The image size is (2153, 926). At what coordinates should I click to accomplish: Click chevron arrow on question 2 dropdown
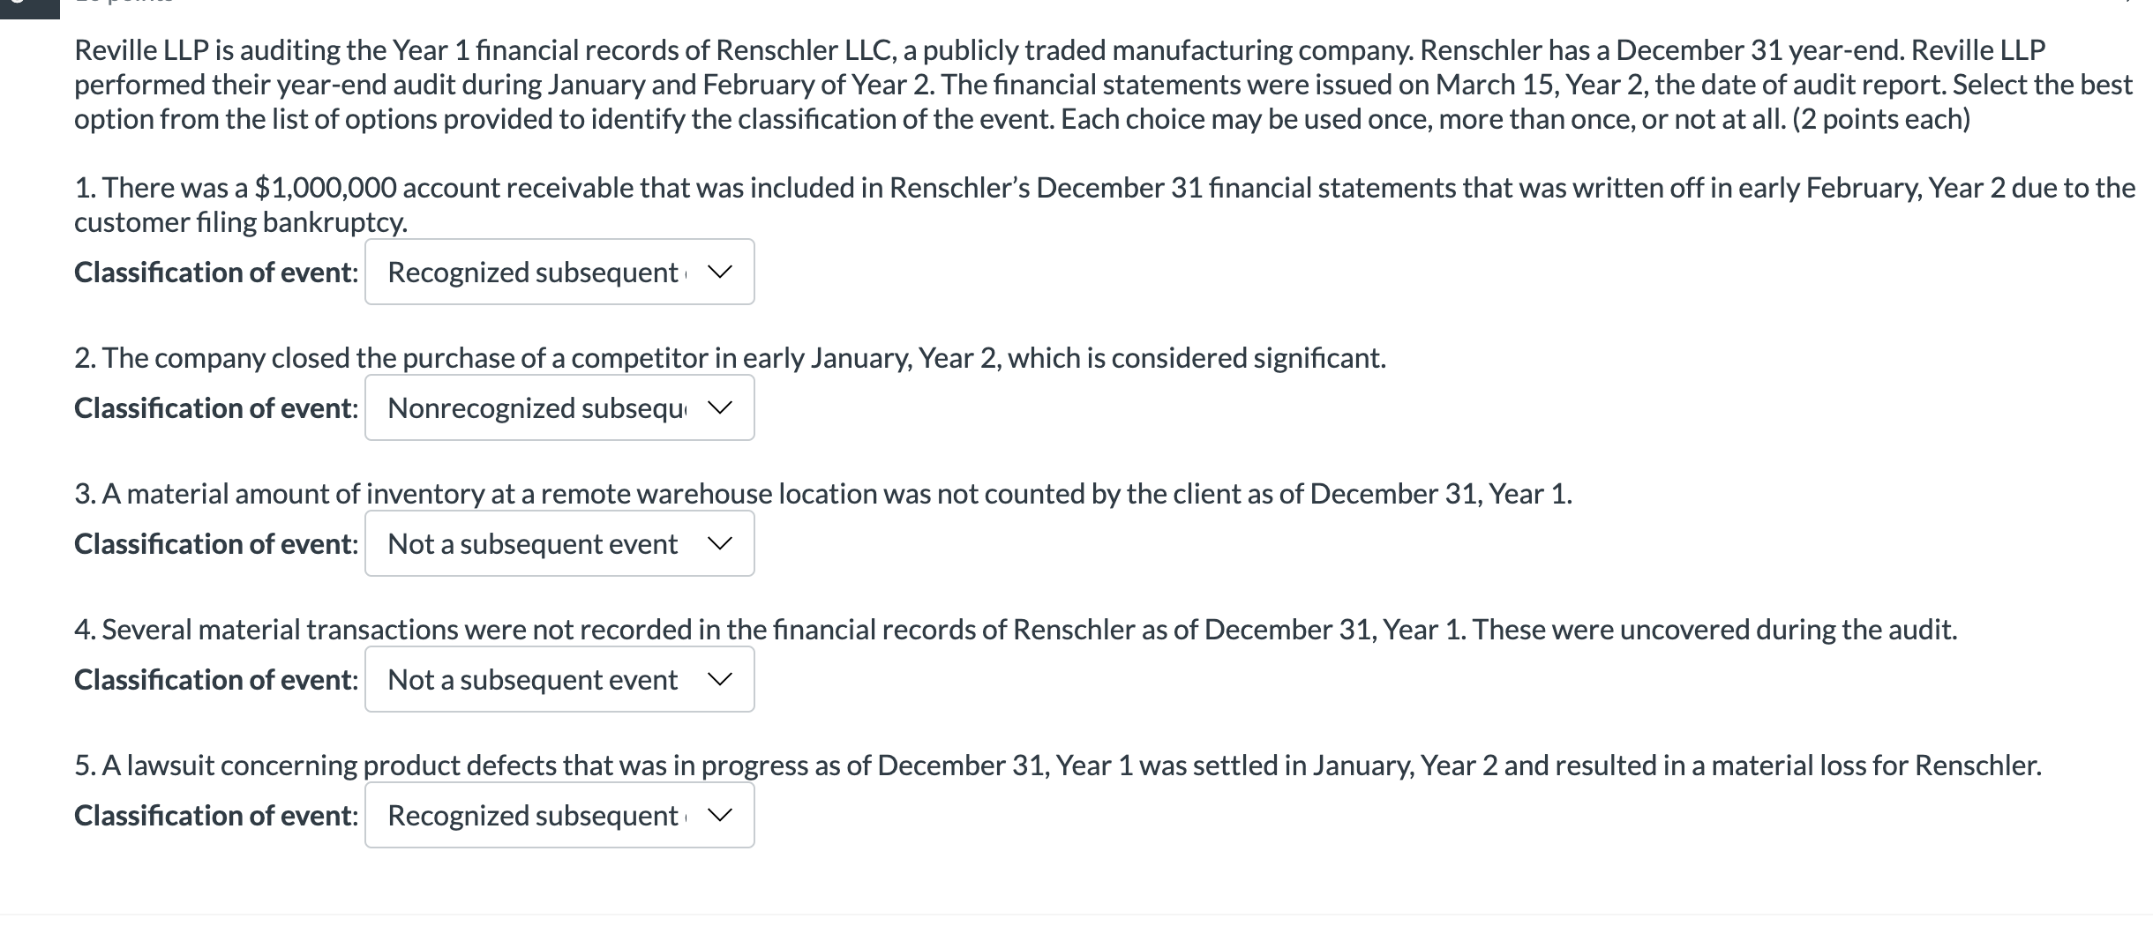(x=720, y=408)
